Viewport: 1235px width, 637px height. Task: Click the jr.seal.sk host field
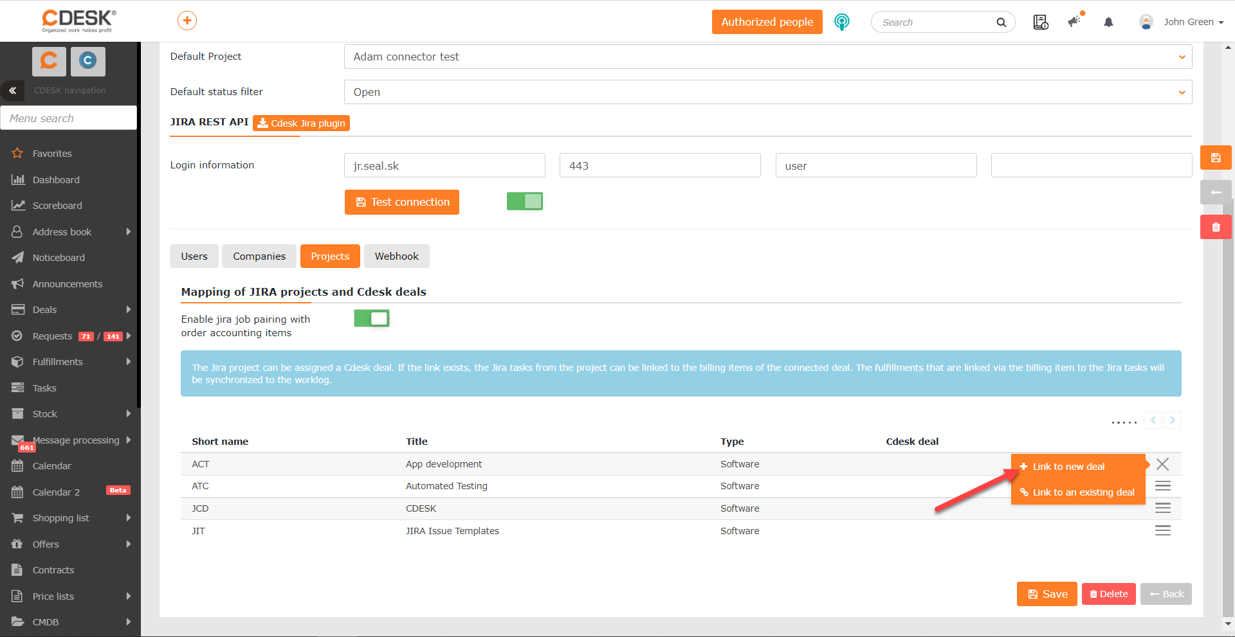[x=444, y=166]
